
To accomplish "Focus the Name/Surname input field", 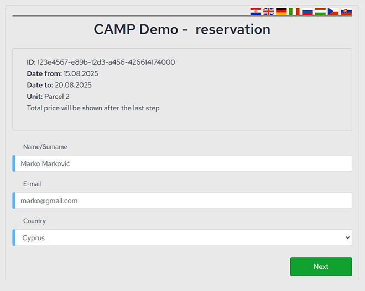I will point(182,163).
